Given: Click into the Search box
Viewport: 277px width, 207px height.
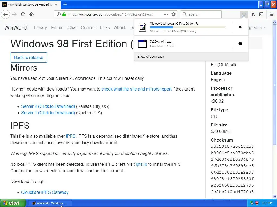Looking at the screenshot, I should click(201, 14).
